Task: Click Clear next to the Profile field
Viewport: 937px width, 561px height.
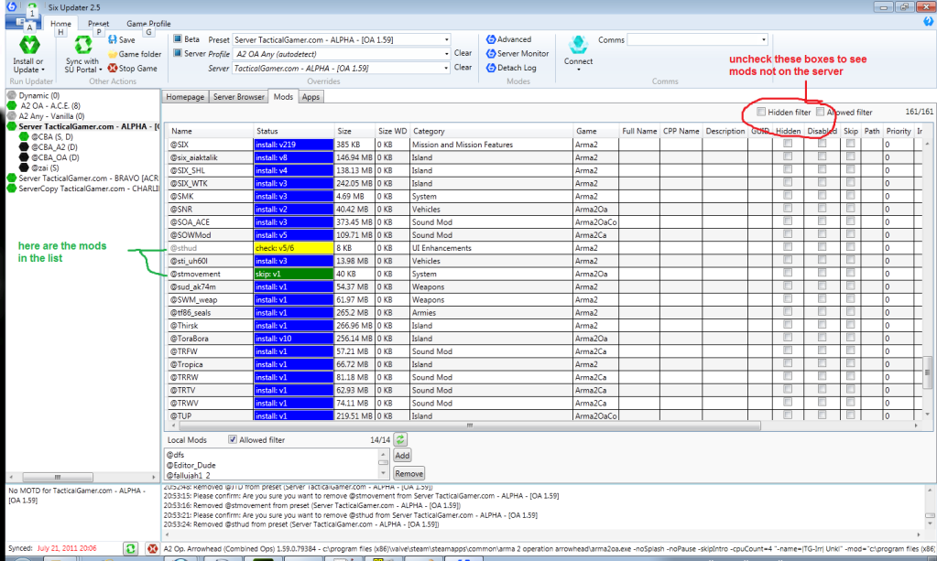Action: pos(463,53)
